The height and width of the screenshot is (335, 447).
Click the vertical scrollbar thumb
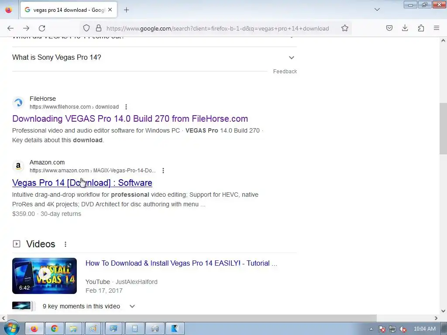443,129
